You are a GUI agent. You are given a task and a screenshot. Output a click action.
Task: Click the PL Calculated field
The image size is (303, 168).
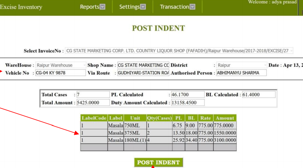[187, 94]
